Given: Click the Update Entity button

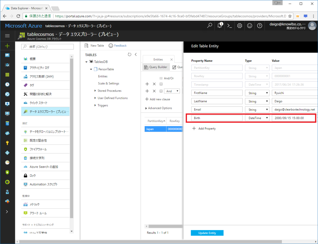Looking at the screenshot, I should [207, 233].
